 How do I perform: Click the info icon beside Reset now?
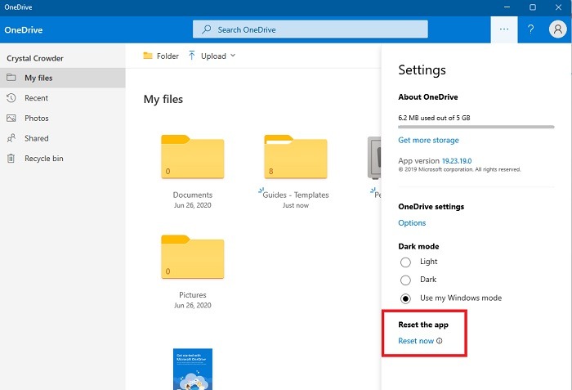pyautogui.click(x=440, y=341)
